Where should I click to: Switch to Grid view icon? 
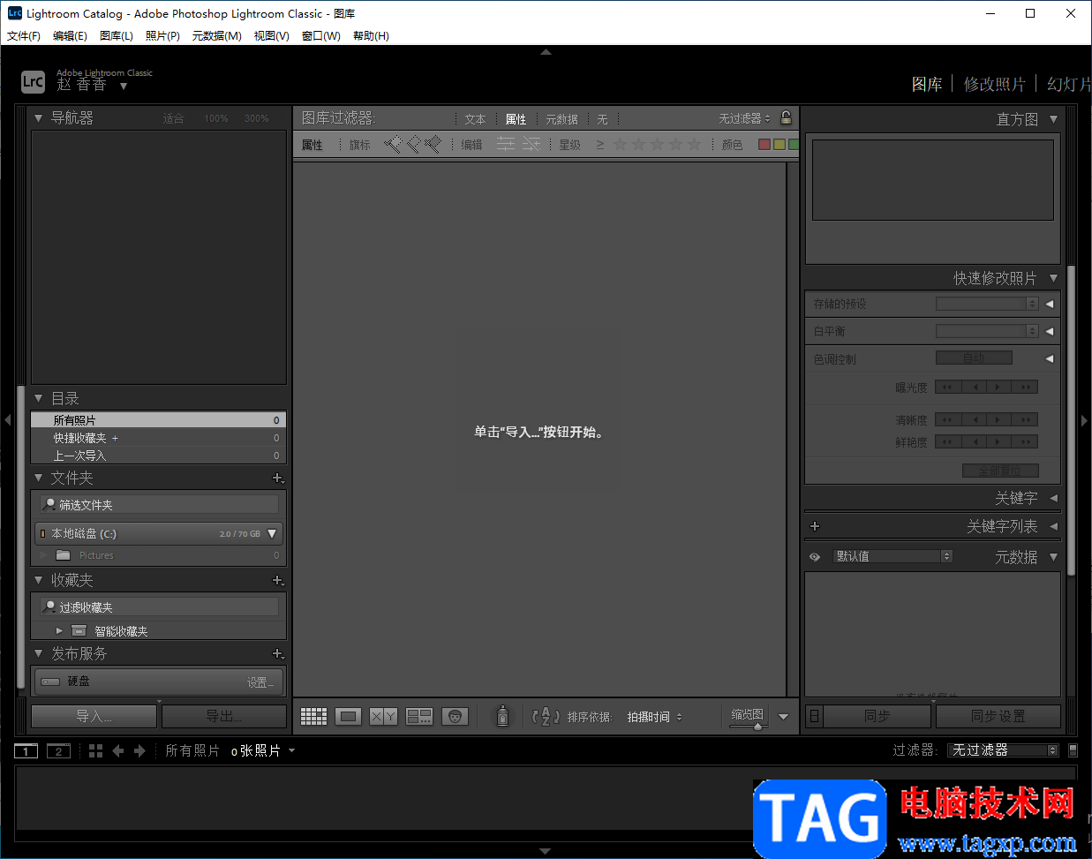pos(313,716)
